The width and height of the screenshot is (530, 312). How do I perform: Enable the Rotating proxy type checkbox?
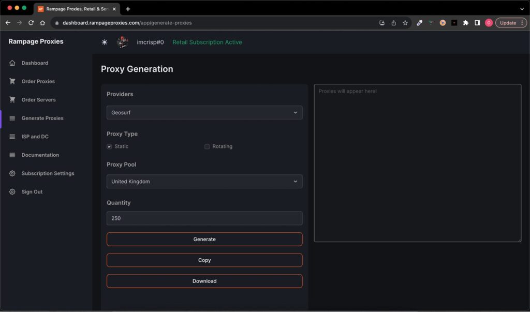[x=207, y=146]
